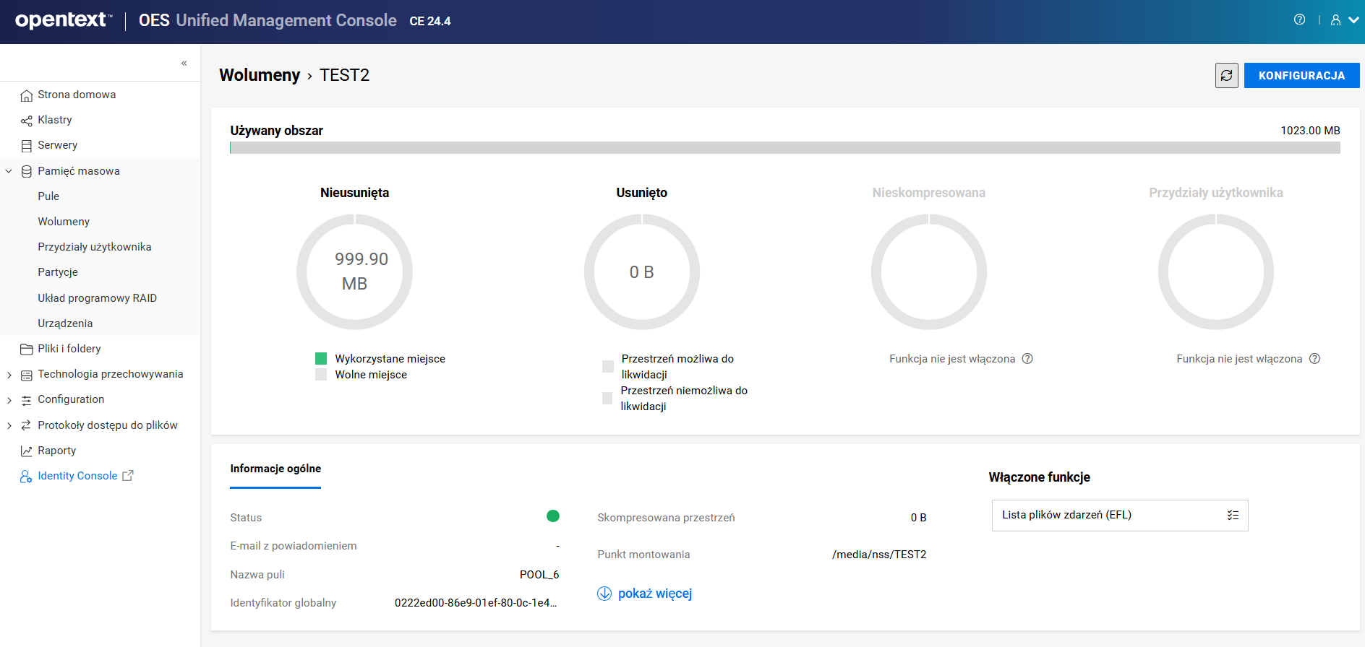Click the Strona domowa home icon
Image resolution: width=1365 pixels, height=647 pixels.
pyautogui.click(x=27, y=95)
